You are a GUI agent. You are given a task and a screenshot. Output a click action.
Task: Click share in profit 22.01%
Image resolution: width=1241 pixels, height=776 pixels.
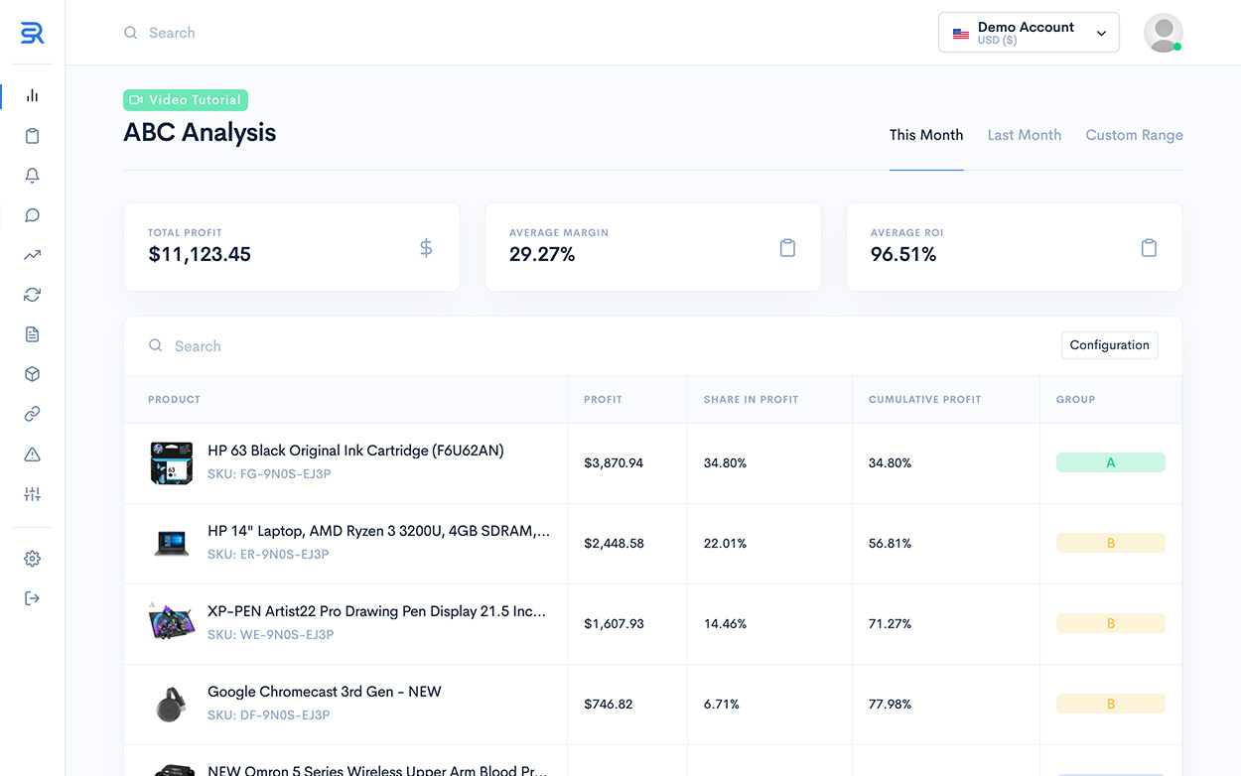pyautogui.click(x=726, y=544)
